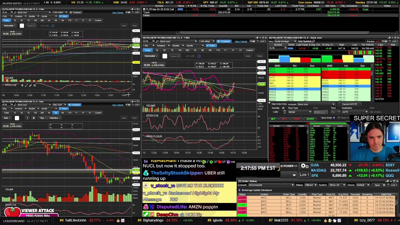The width and height of the screenshot is (400, 225).
Task: Open View Tutorial link in 1 Min chart
Action: [241, 42]
